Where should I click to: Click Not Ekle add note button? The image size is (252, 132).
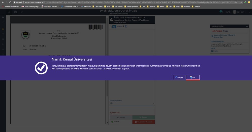pos(115,122)
